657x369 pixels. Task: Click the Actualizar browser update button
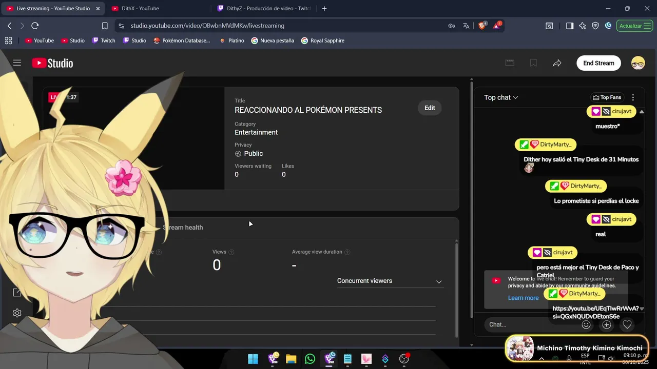tap(634, 26)
